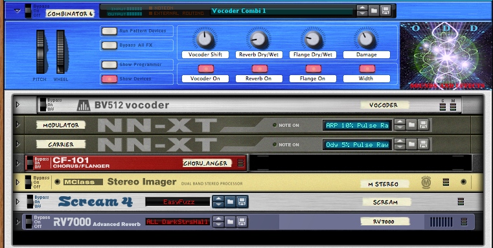This screenshot has width=493, height=248.
Task: Open the Scream 4 patch browser folder icon
Action: coord(230,202)
